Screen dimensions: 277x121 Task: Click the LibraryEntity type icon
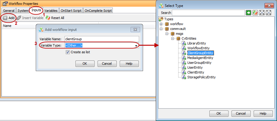pos(184,43)
